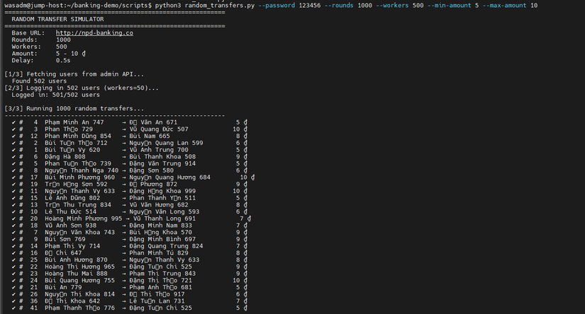Click the name Phan Minh Tú 829
585x314 pixels.
point(159,253)
